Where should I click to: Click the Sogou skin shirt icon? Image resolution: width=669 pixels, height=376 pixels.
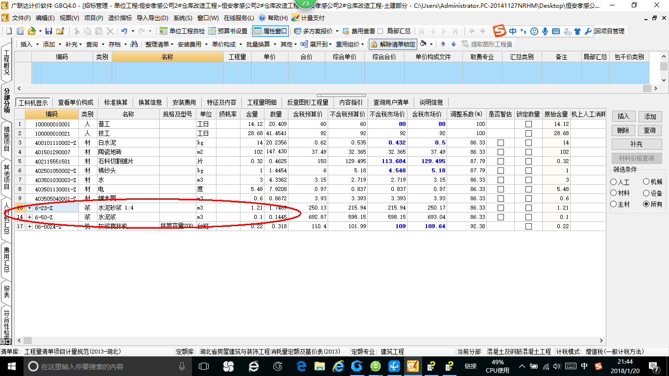577,31
